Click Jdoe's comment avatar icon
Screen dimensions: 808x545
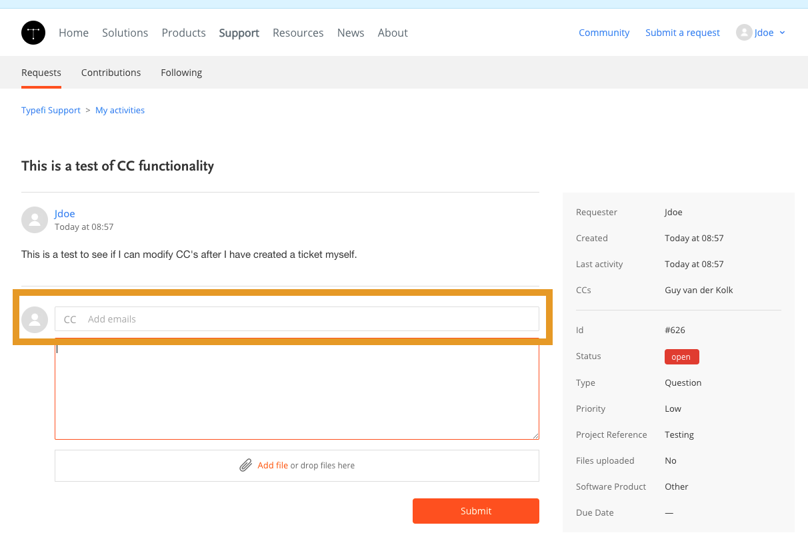[35, 220]
